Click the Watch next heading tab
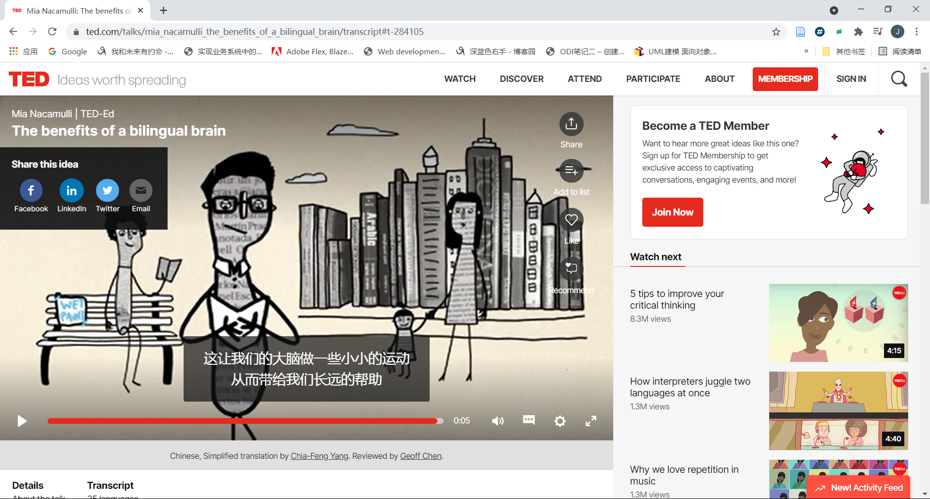The height and width of the screenshot is (499, 930). click(655, 257)
